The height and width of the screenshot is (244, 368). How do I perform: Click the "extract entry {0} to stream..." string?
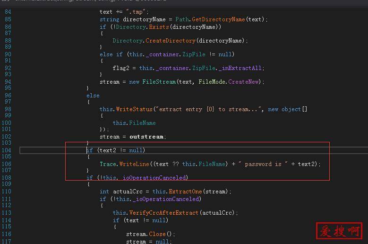tap(211, 109)
